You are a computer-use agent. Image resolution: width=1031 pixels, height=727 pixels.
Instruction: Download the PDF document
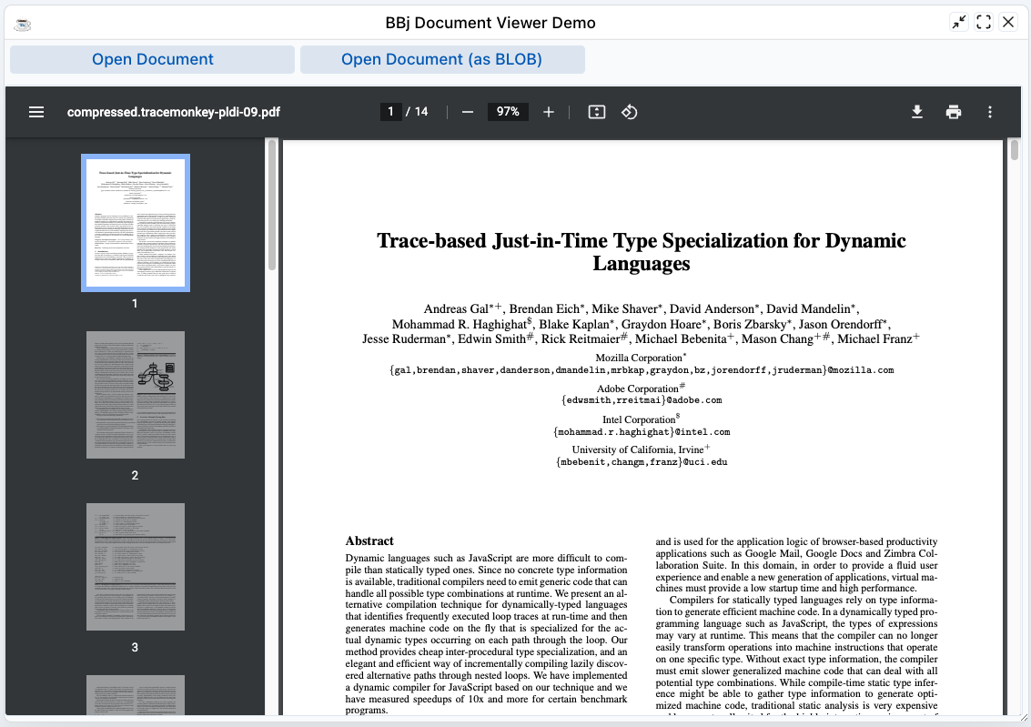point(917,112)
